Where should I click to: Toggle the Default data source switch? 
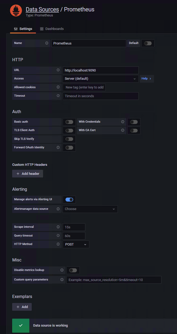[148, 43]
